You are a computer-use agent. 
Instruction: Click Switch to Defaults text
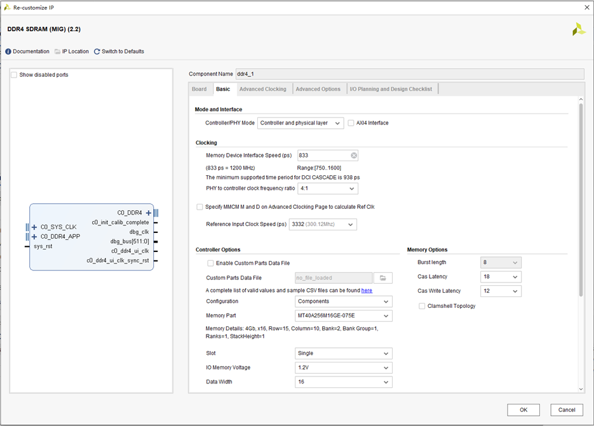[123, 51]
